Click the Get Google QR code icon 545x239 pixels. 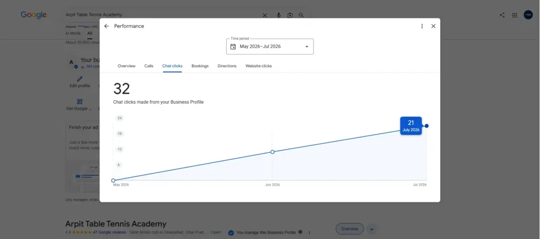click(80, 102)
